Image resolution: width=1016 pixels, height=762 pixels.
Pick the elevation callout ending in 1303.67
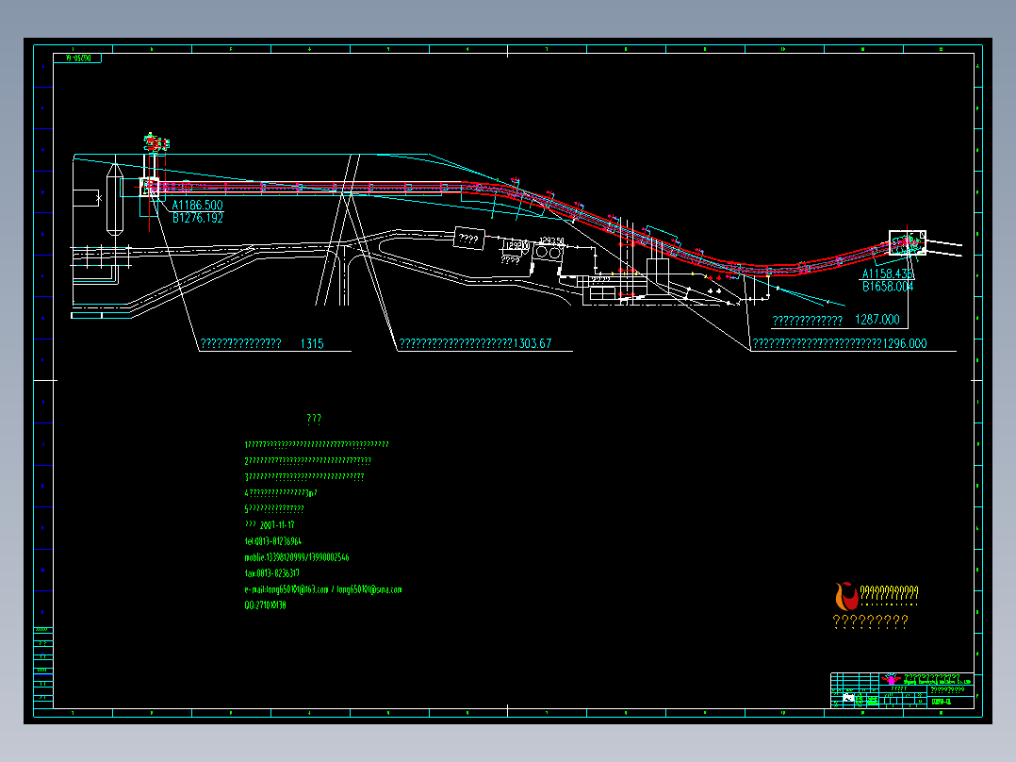pyautogui.click(x=475, y=343)
